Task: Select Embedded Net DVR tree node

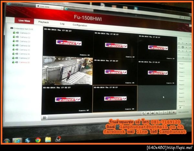Action: (x=22, y=29)
